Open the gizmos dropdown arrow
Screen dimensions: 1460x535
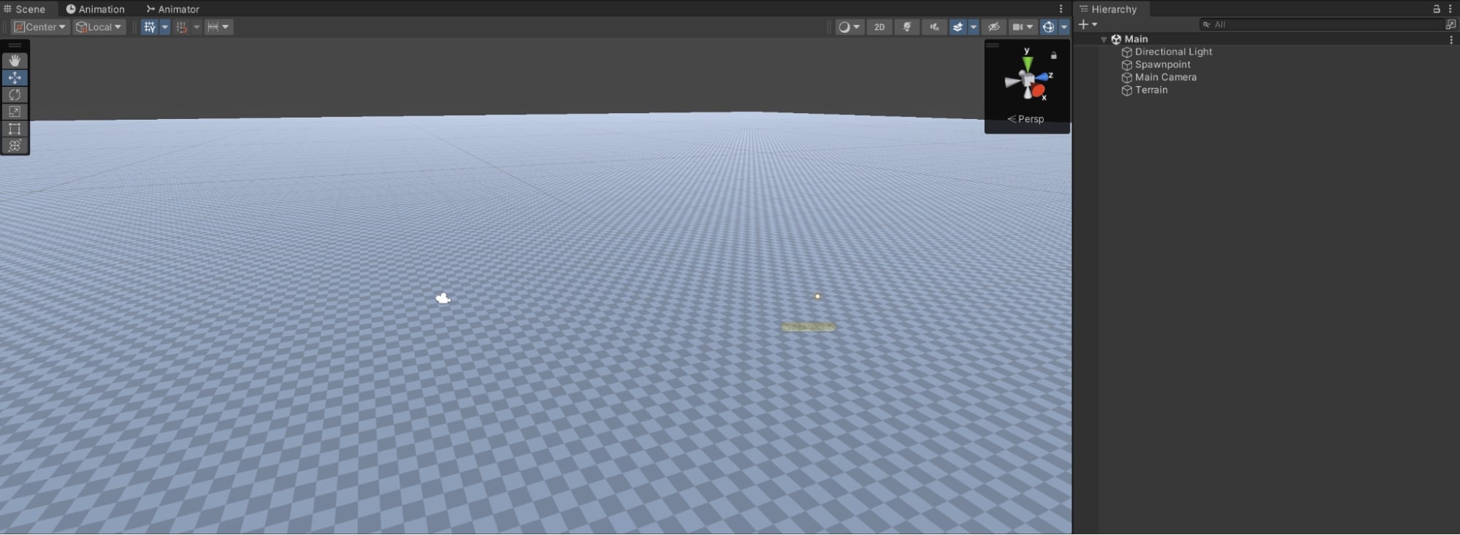(1064, 27)
